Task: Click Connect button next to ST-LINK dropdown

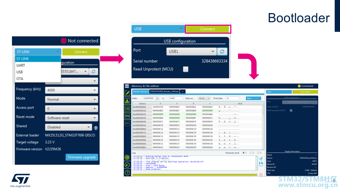Action: 81,52
